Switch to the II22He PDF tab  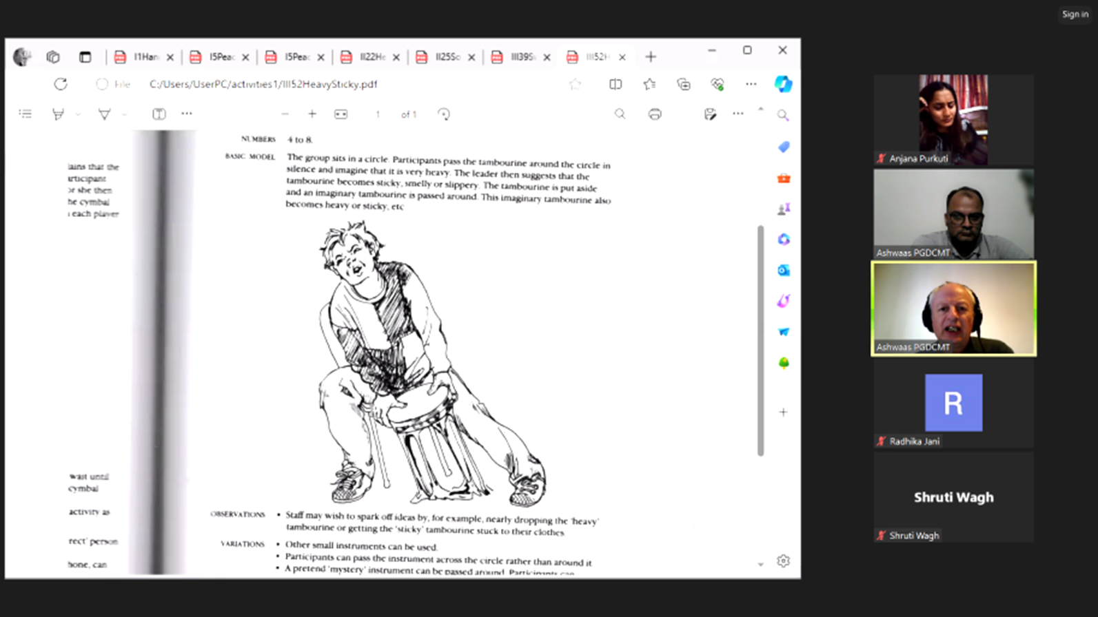(x=372, y=57)
